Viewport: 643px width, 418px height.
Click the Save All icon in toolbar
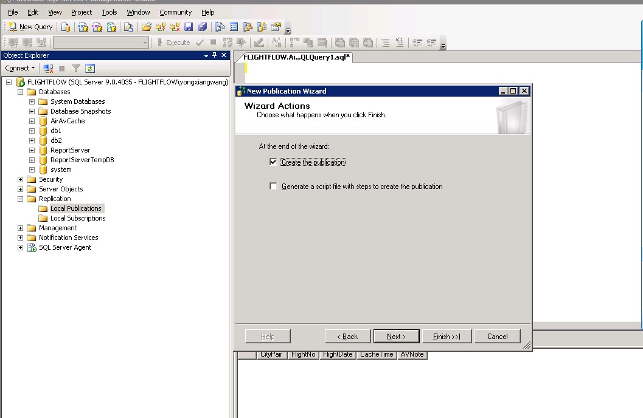[202, 27]
